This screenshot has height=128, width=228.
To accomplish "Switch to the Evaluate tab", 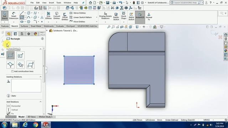I will coord(60,26).
